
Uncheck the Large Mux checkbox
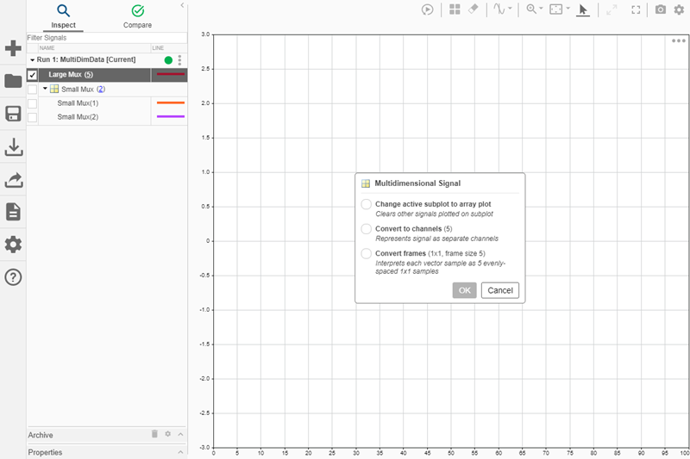click(x=32, y=75)
